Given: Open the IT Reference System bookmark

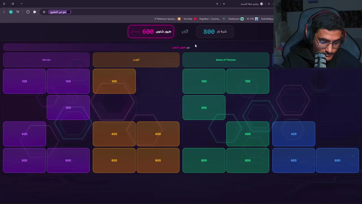Looking at the screenshot, I should (x=167, y=19).
